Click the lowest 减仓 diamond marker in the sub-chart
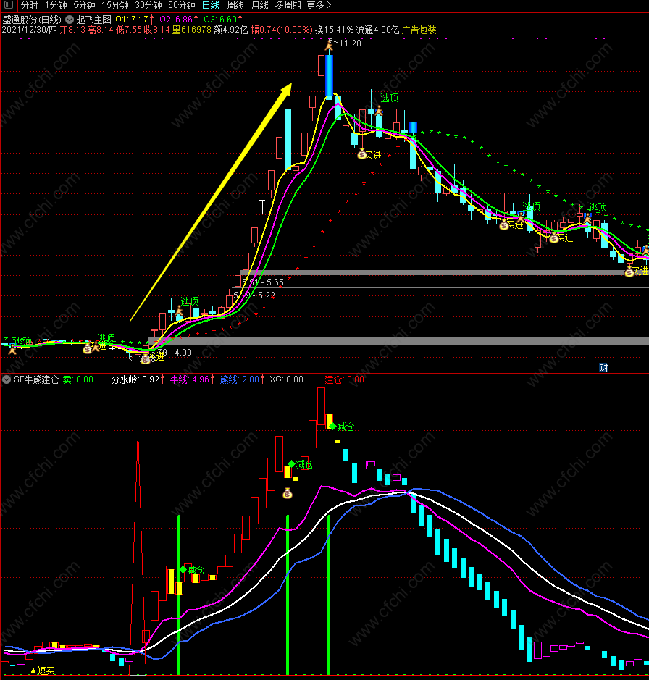This screenshot has width=649, height=680. 183,569
